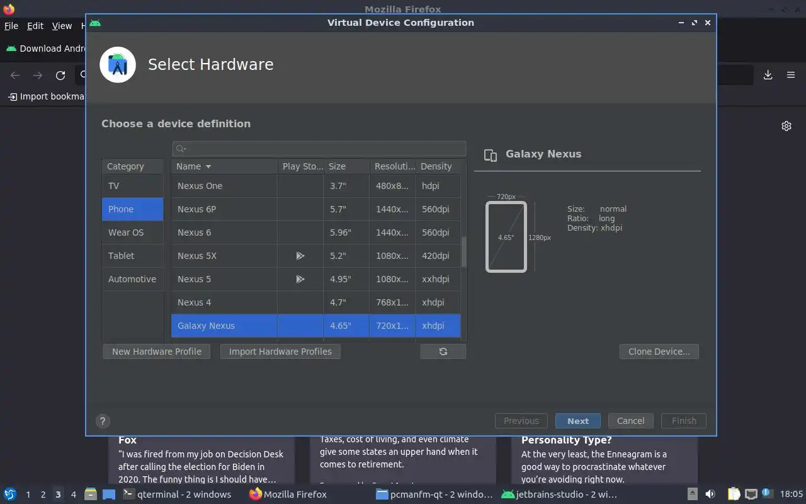806x504 pixels.
Task: Click the Density column header
Action: pos(438,166)
